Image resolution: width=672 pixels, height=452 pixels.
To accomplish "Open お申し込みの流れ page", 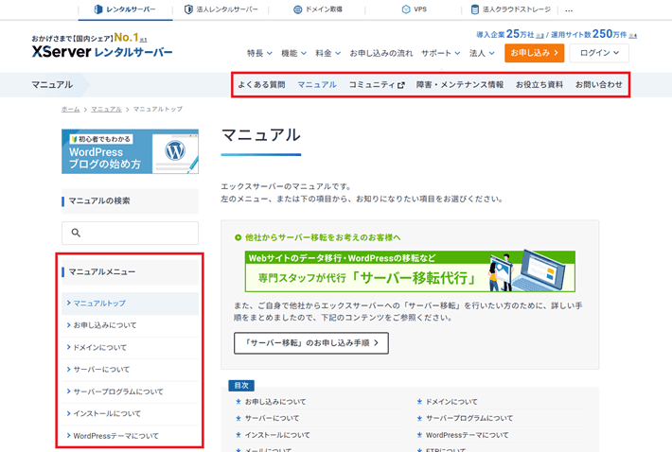I will coord(381,53).
